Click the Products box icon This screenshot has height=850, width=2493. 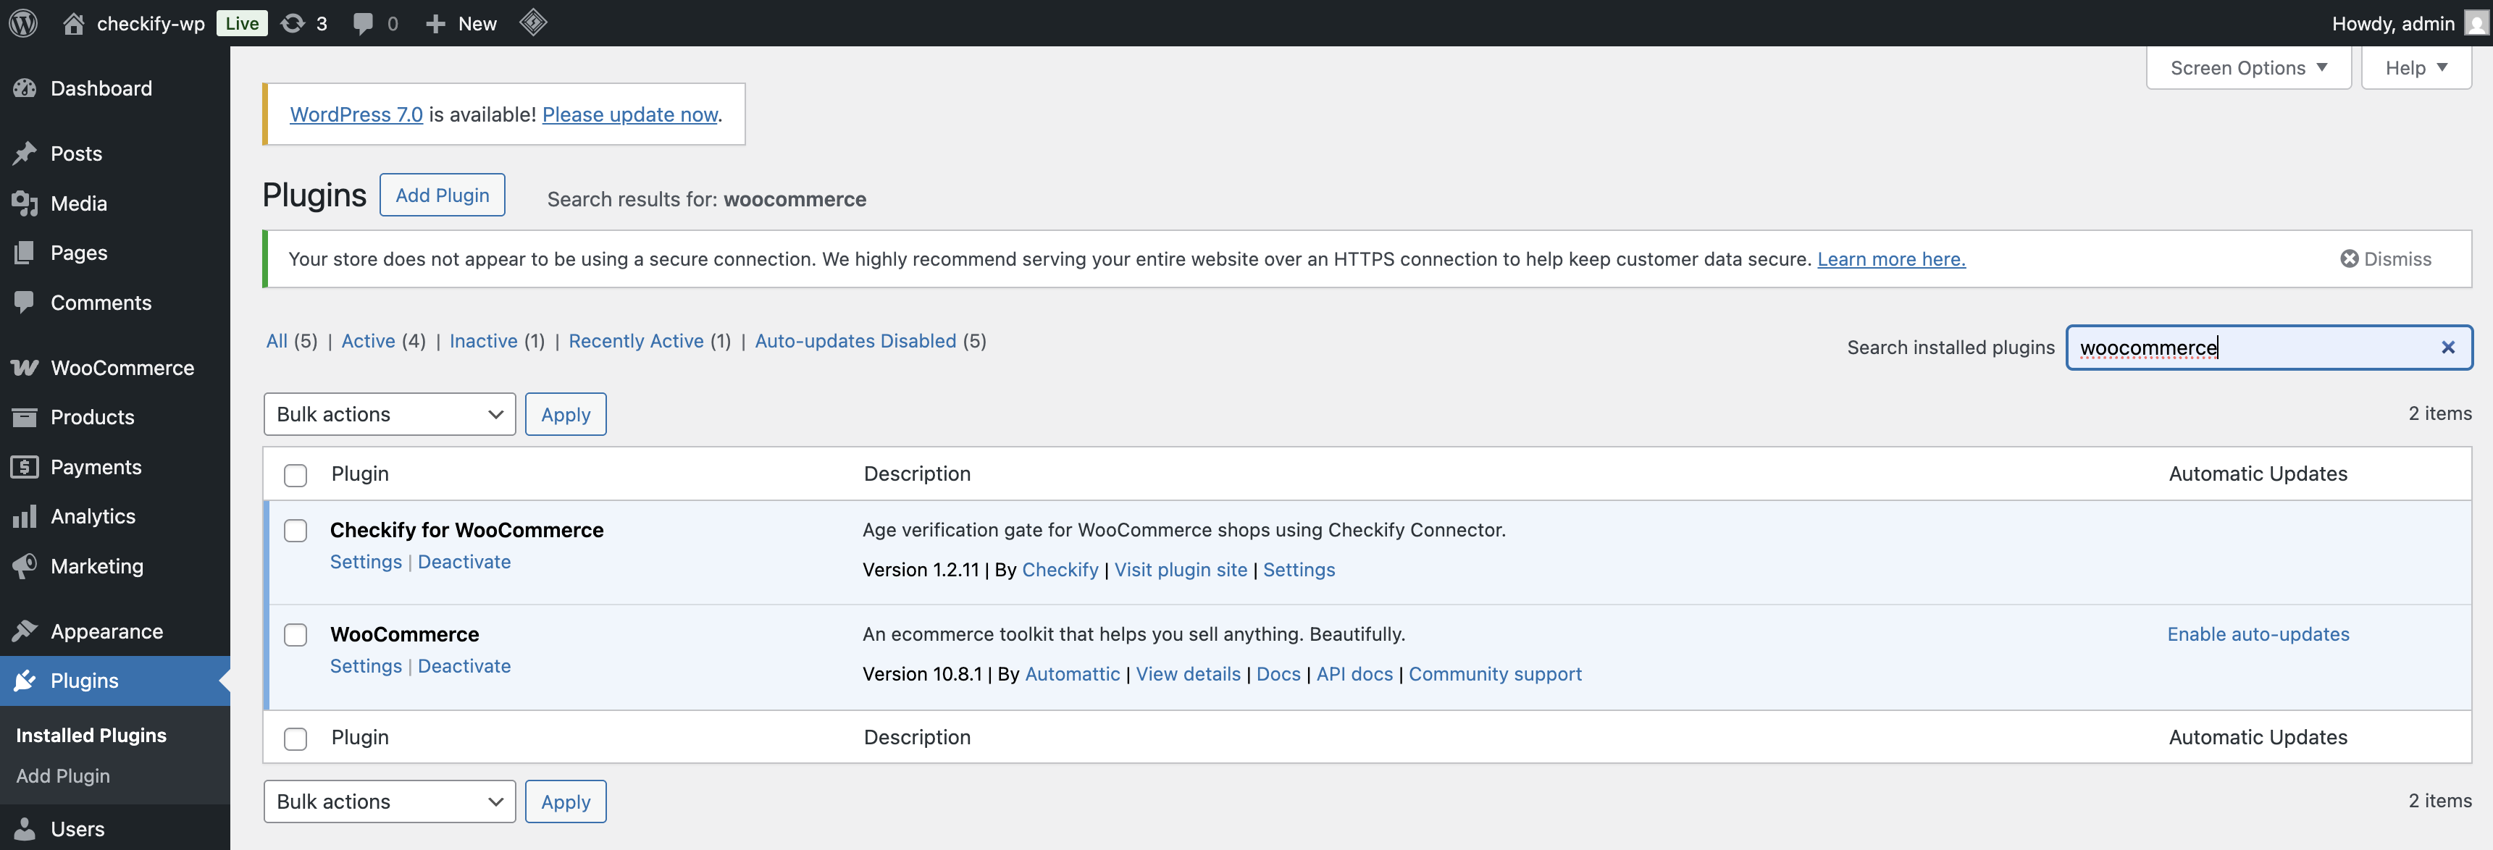(x=25, y=417)
